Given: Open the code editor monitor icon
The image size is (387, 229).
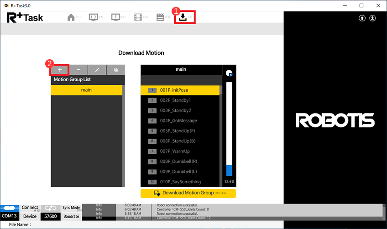Looking at the screenshot, I should pos(93,17).
